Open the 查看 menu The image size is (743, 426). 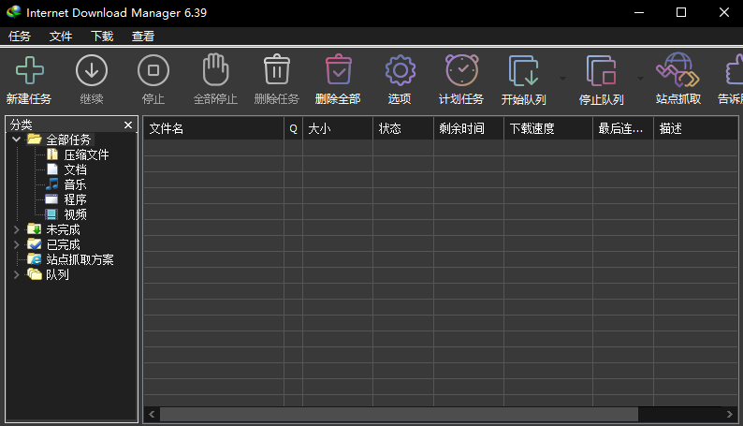143,36
